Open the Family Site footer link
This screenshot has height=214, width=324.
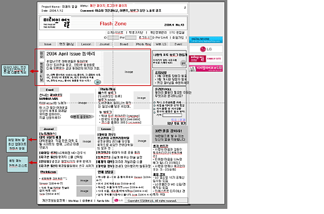pos(103,201)
